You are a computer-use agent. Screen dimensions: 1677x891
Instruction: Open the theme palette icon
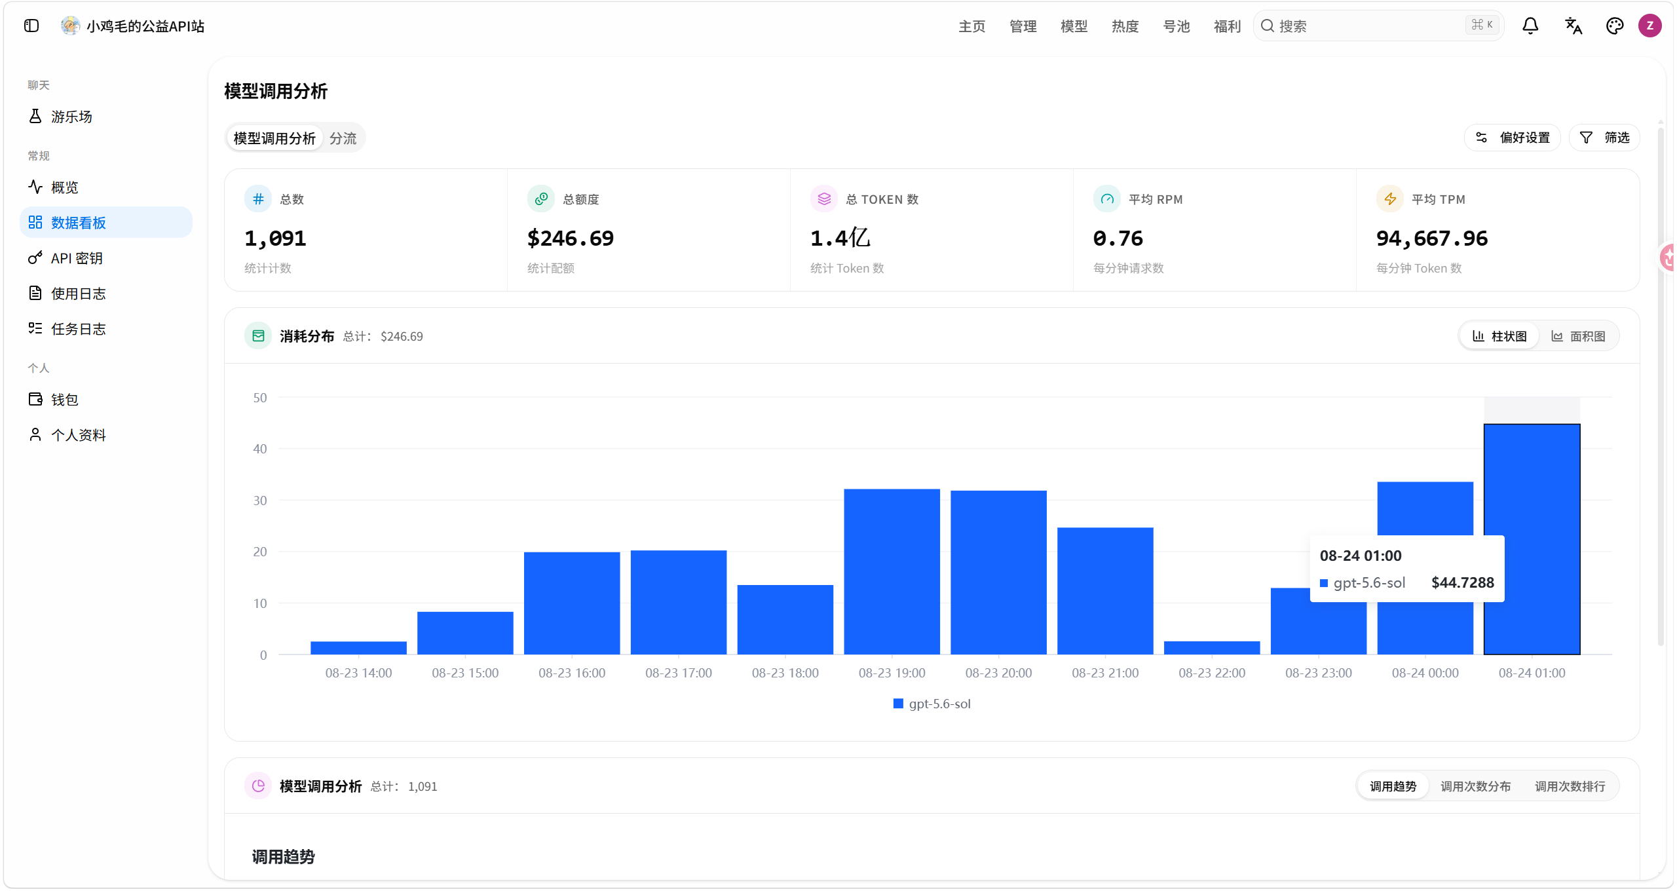pyautogui.click(x=1615, y=26)
